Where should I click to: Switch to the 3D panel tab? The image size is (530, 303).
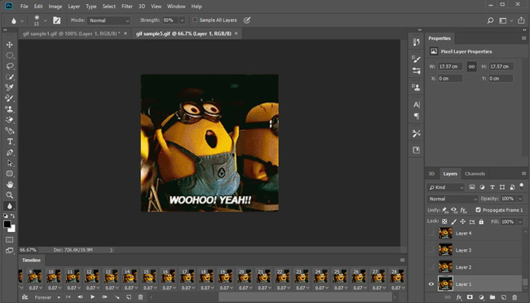[431, 173]
